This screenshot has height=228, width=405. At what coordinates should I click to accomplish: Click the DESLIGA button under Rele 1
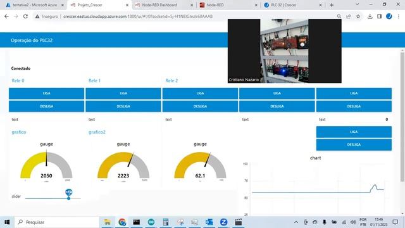click(123, 106)
